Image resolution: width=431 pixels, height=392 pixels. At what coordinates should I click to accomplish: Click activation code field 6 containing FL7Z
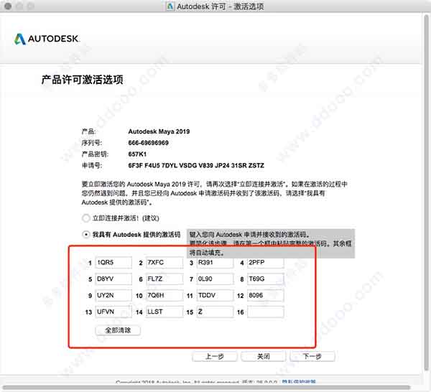click(x=164, y=279)
